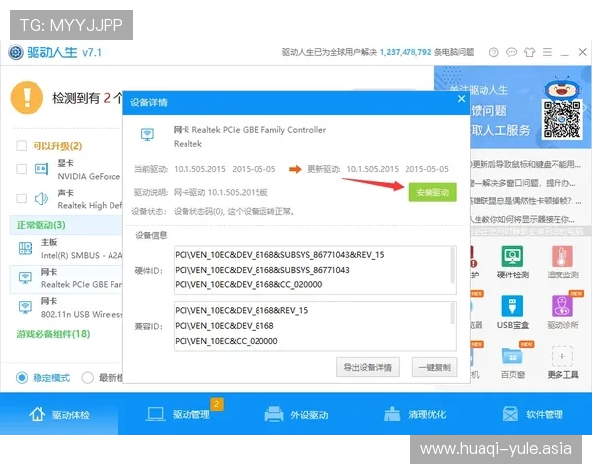The image size is (592, 474).
Task: Open the skin shirt icon
Action: (529, 52)
